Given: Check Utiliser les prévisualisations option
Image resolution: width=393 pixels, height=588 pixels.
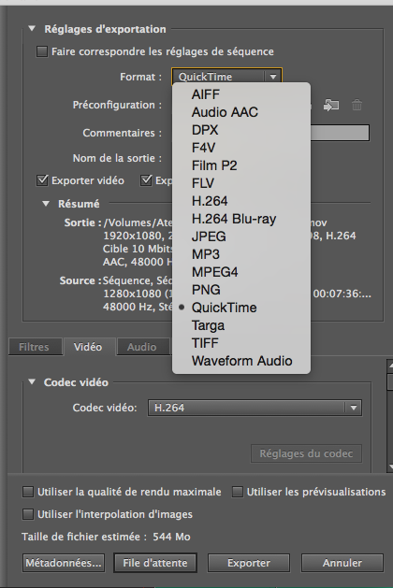Looking at the screenshot, I should tap(238, 492).
